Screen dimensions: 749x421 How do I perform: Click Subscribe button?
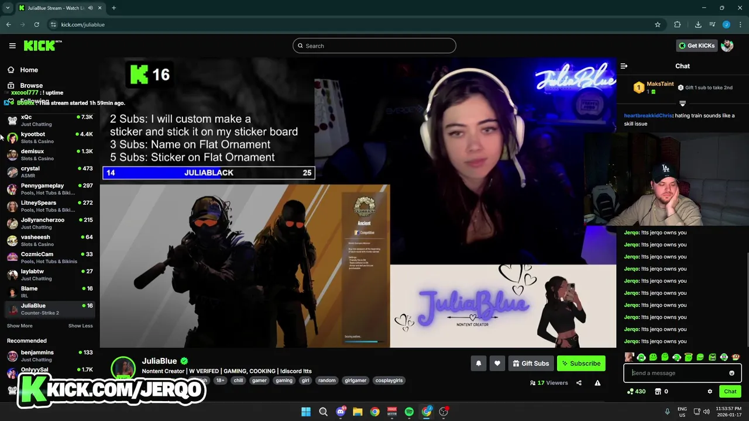tap(581, 363)
